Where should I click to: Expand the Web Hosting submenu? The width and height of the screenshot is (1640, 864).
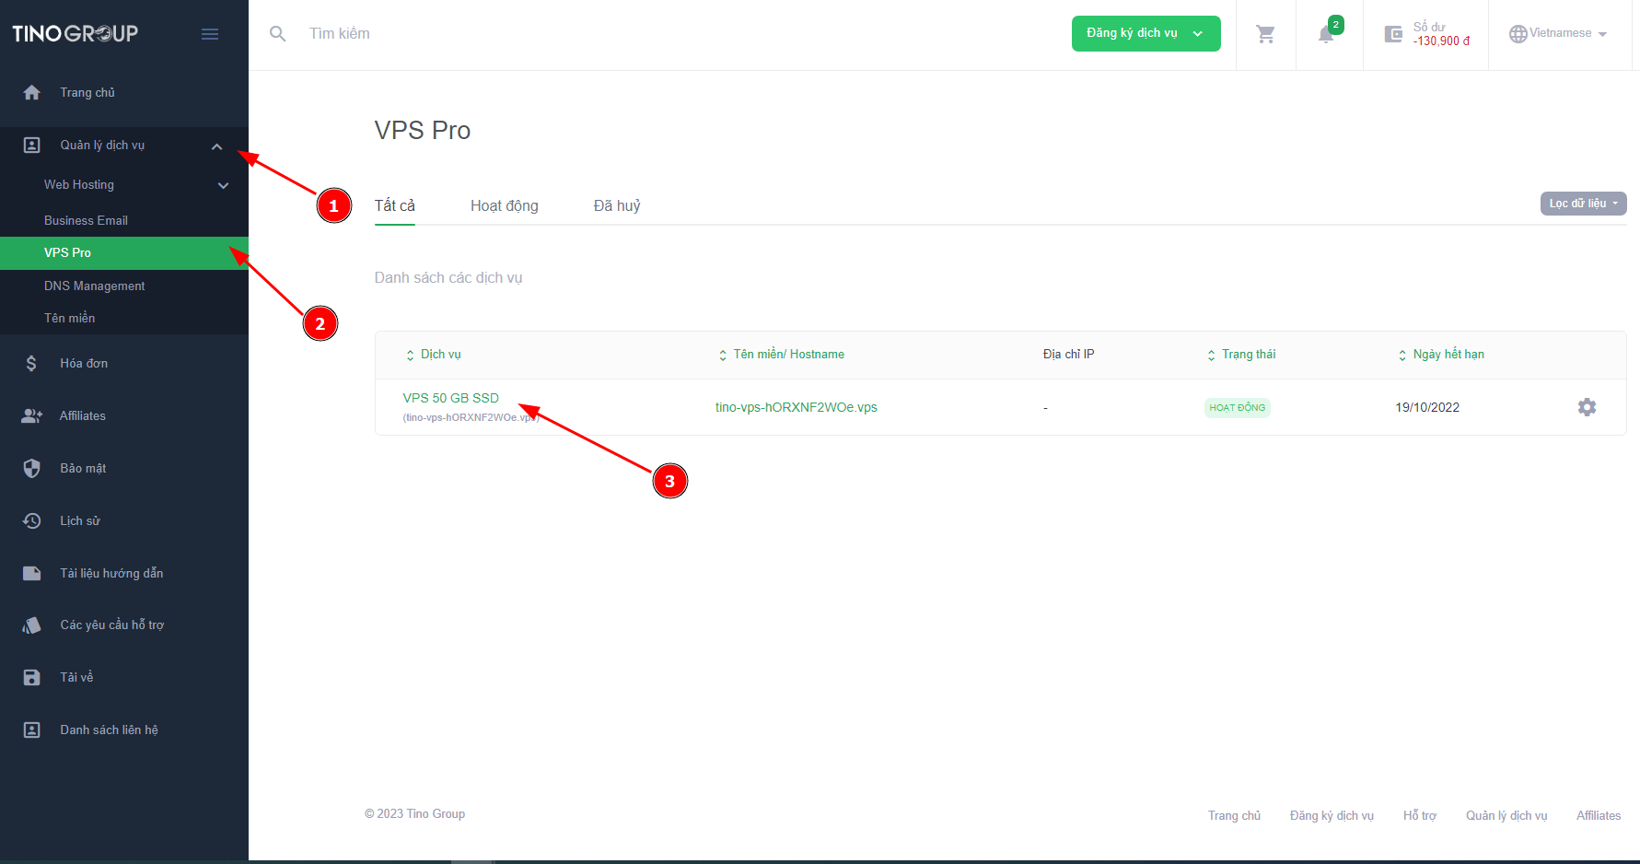tap(223, 186)
